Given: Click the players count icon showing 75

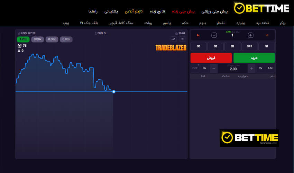Looking at the screenshot, I should coord(19,46).
